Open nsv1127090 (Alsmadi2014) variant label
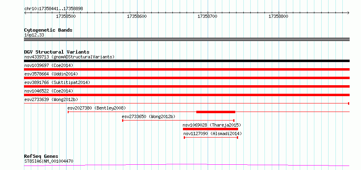Screen dimensions: 361x170 213,133
